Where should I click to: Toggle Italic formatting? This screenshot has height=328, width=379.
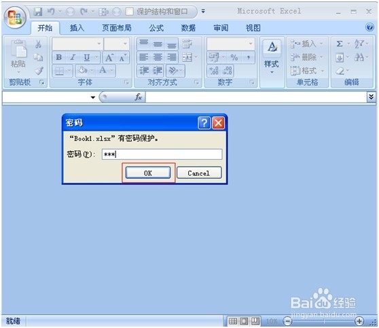tap(73, 57)
